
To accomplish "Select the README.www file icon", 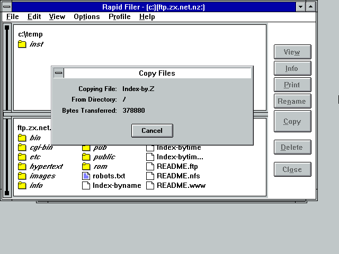I will [150, 185].
